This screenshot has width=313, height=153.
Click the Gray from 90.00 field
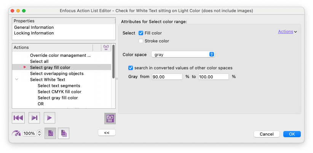coord(167,77)
